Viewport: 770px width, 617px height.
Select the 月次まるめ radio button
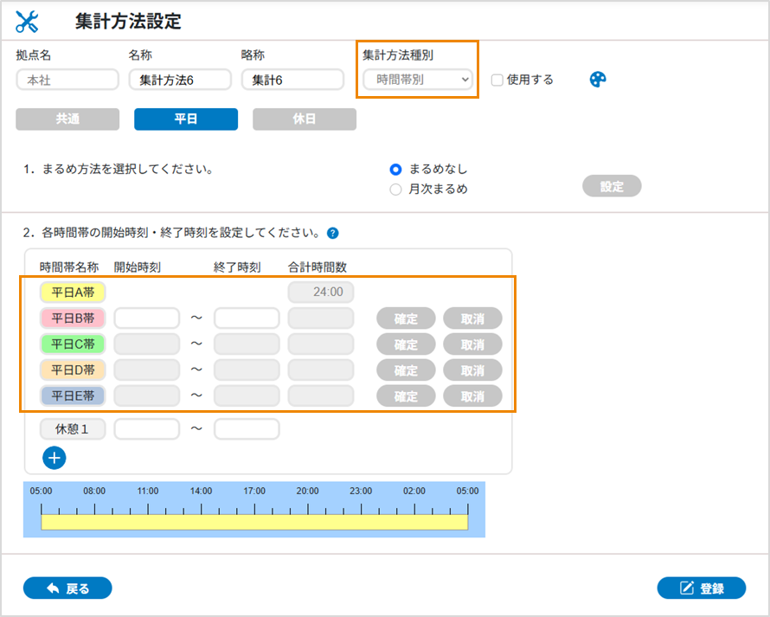[x=395, y=188]
